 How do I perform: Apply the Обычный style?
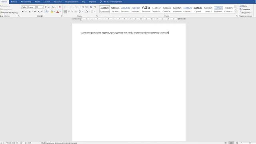[x=105, y=9]
